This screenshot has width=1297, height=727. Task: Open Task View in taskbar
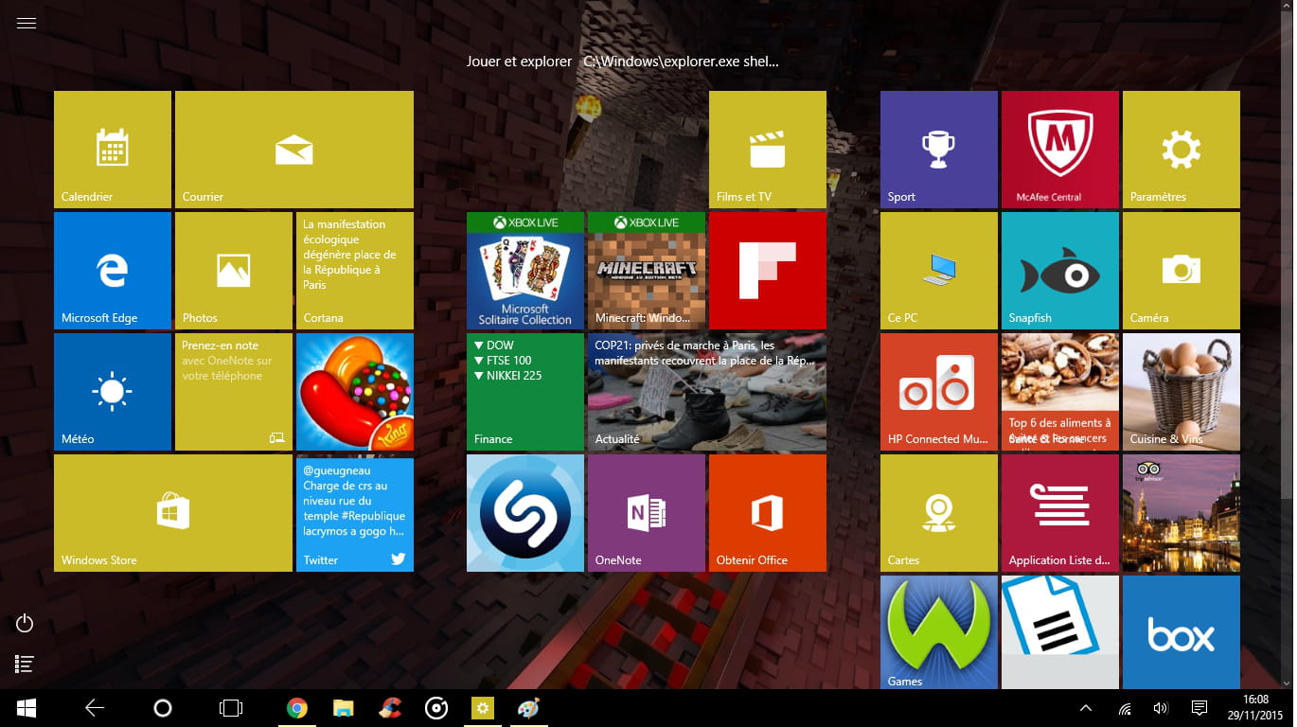231,708
